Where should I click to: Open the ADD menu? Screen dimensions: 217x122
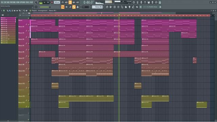point(8,2)
